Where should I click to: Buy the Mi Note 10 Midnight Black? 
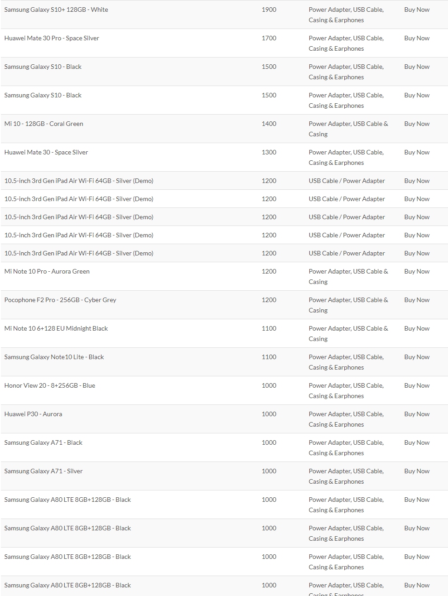(x=417, y=328)
